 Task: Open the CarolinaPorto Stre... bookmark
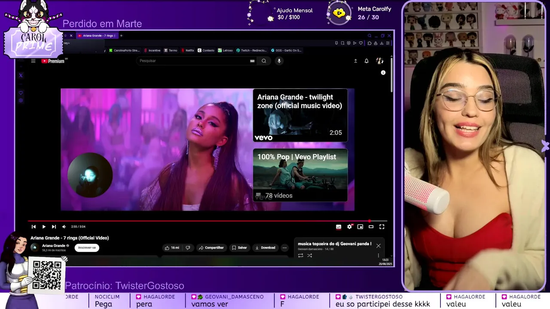[124, 50]
